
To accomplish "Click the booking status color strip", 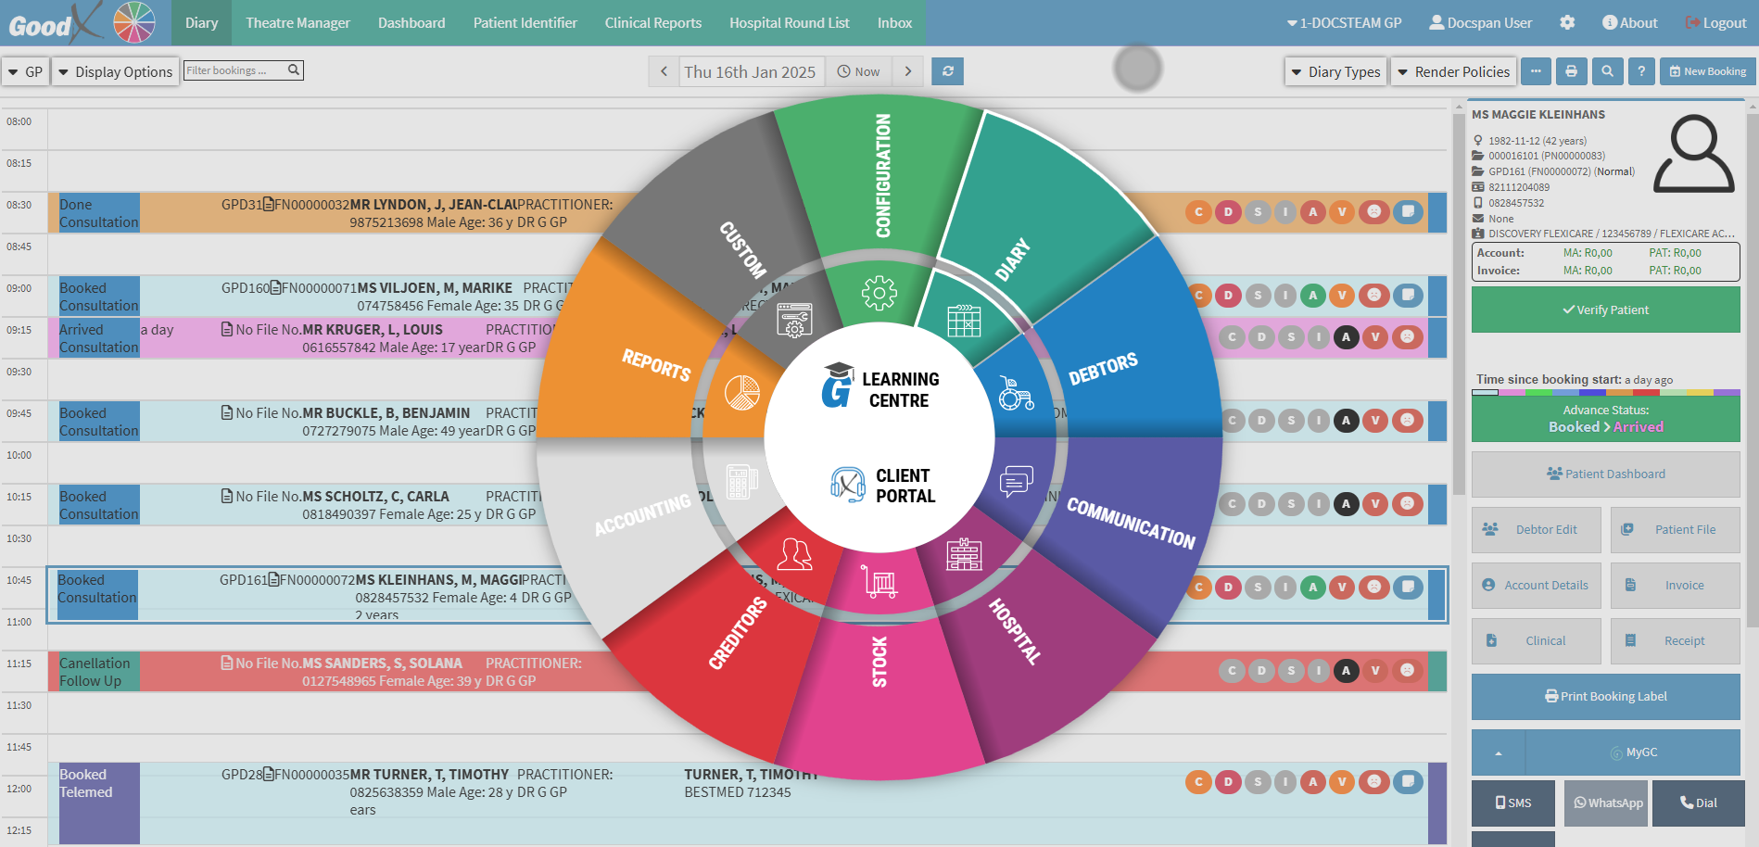I will 1605,392.
